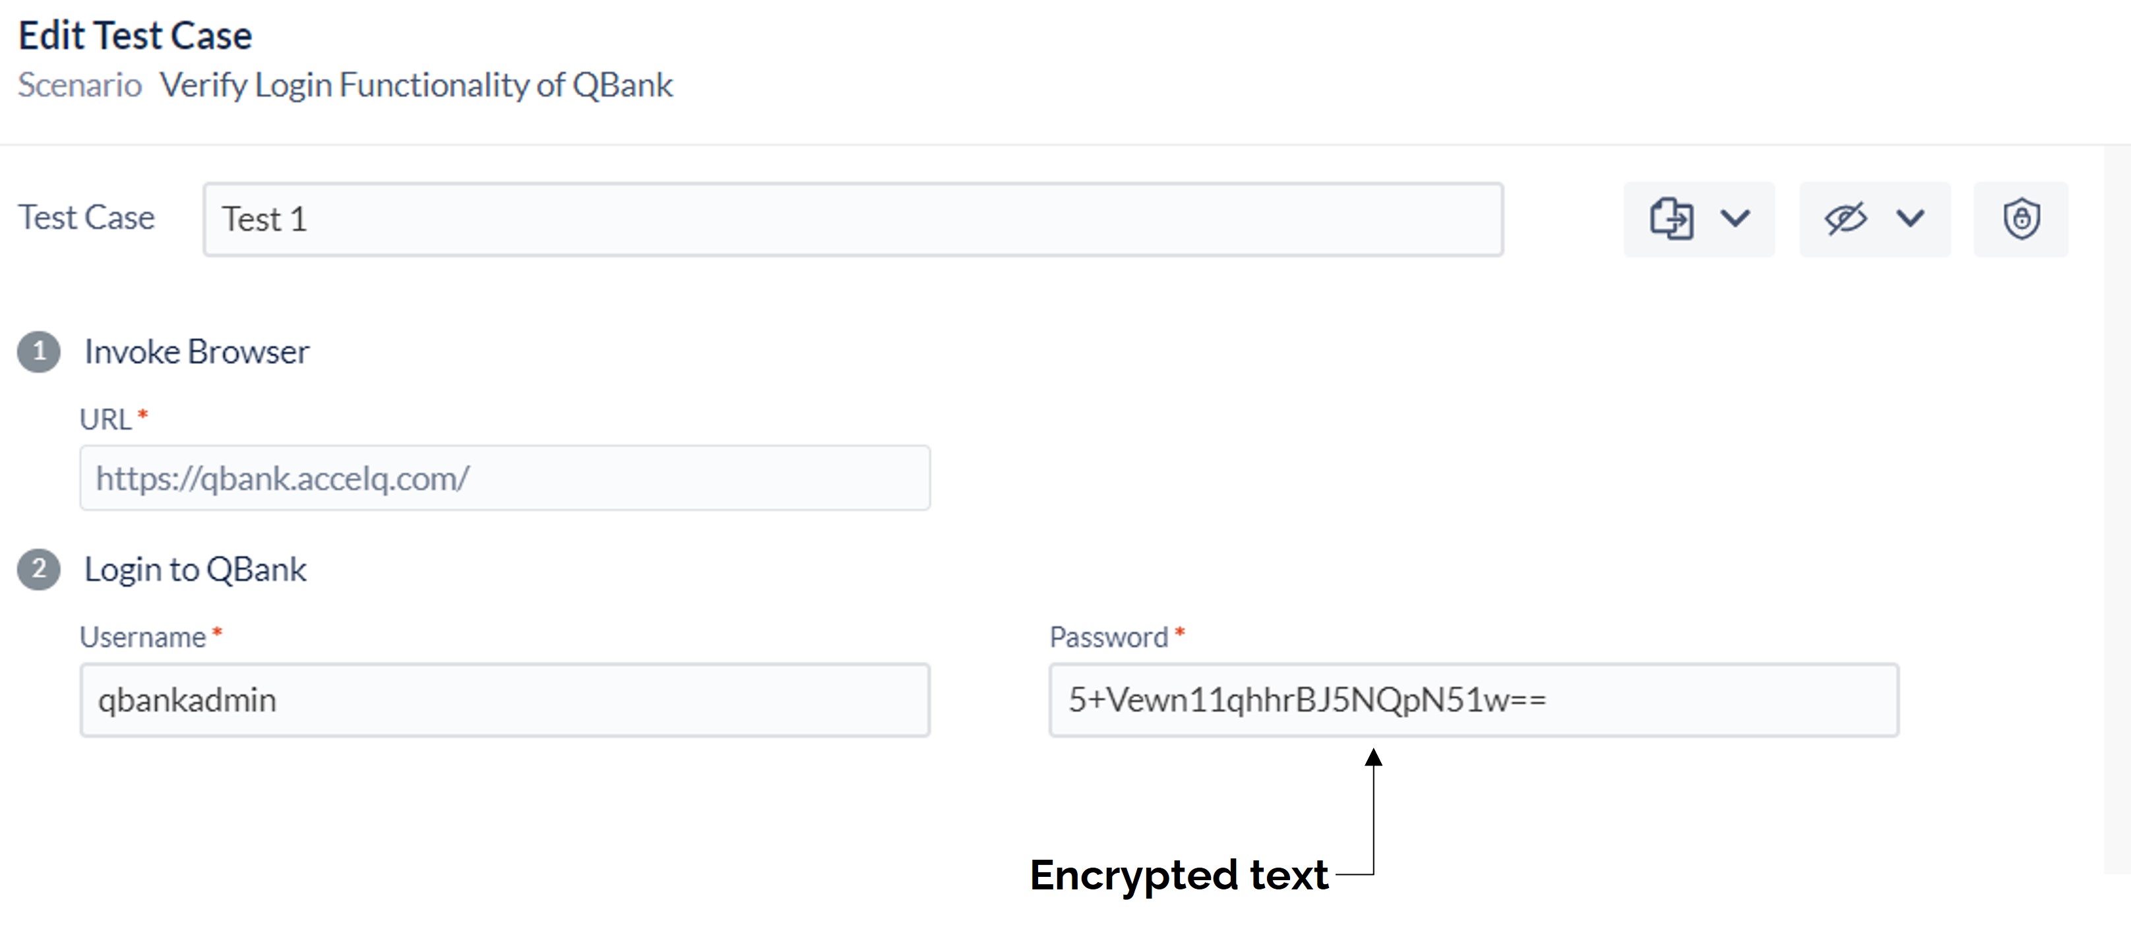The image size is (2131, 925).
Task: Open the Login to QBank step
Action: click(x=195, y=570)
